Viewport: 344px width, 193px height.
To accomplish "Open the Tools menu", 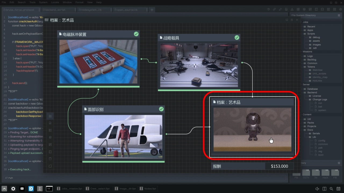I will 32,2.
